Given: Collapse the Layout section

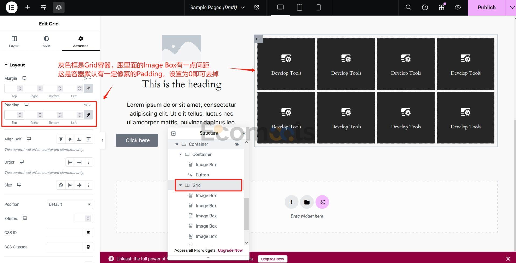Looking at the screenshot, I should coord(15,65).
